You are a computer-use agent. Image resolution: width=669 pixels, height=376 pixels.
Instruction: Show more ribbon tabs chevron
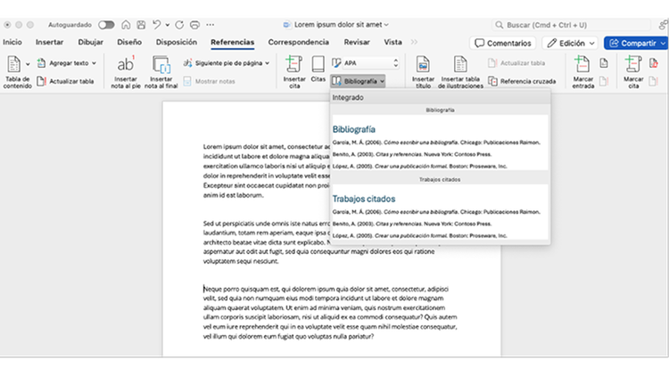(414, 42)
